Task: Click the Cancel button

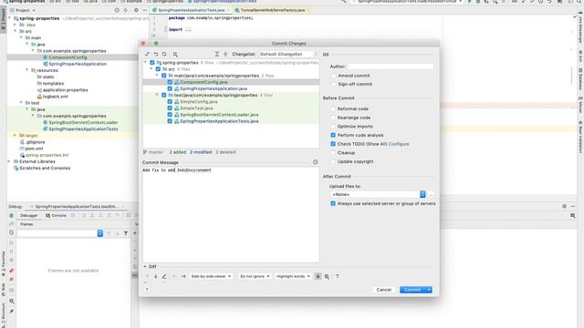Action: click(383, 290)
